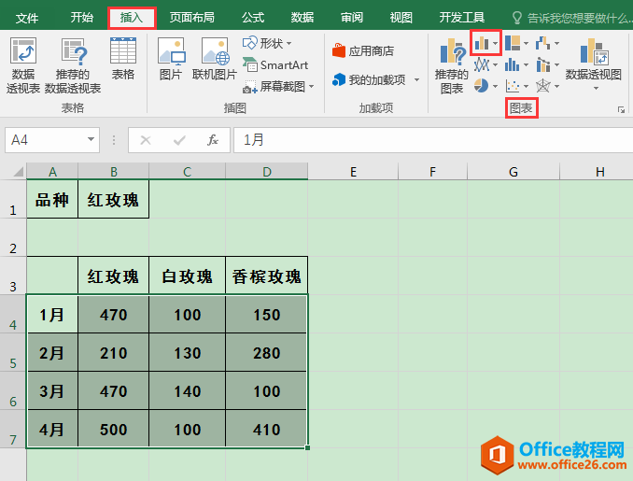
Task: Switch to the Page Layout (页面布局) tab
Action: pos(191,18)
